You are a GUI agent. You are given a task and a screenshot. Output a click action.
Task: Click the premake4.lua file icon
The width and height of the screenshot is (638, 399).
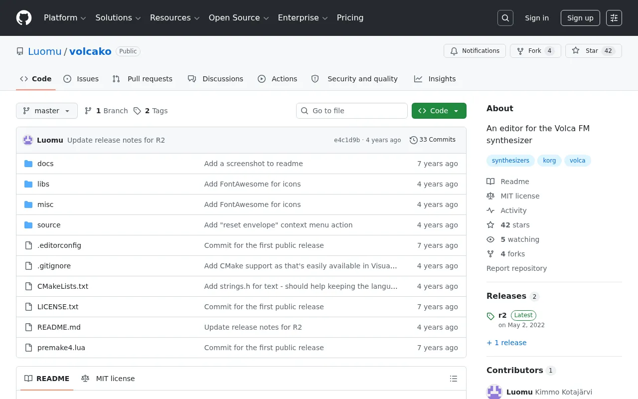tap(28, 348)
